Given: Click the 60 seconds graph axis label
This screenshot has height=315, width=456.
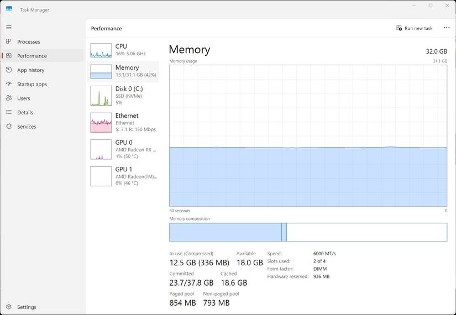Looking at the screenshot, I should tap(180, 211).
